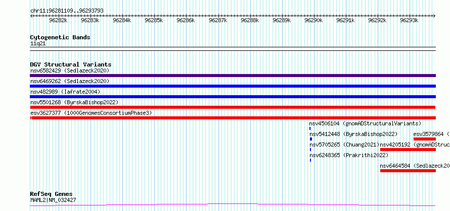Click the 96283k ruler tick label
The width and height of the screenshot is (450, 211).
click(x=90, y=21)
